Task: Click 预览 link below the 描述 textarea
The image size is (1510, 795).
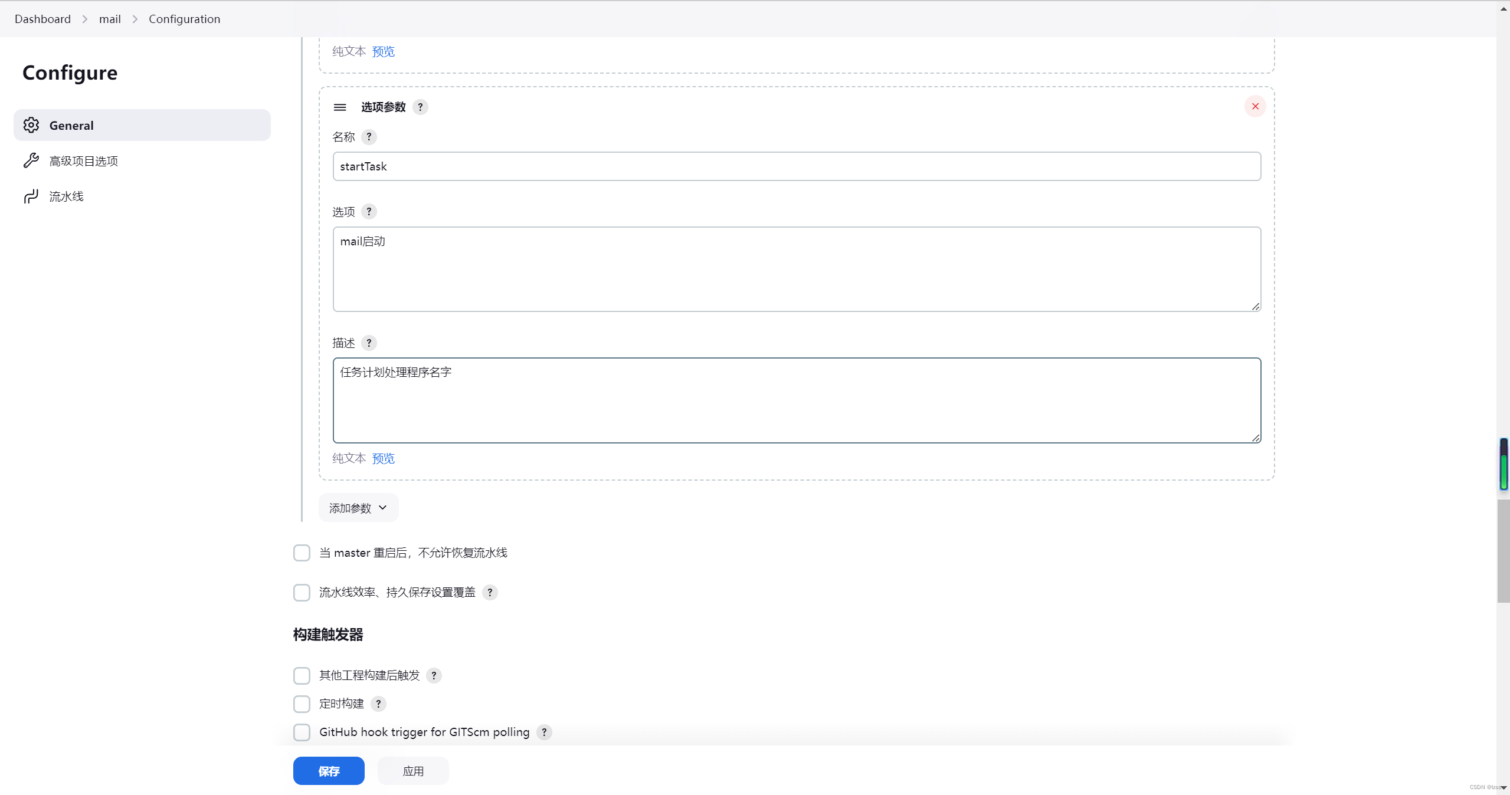Action: click(383, 458)
